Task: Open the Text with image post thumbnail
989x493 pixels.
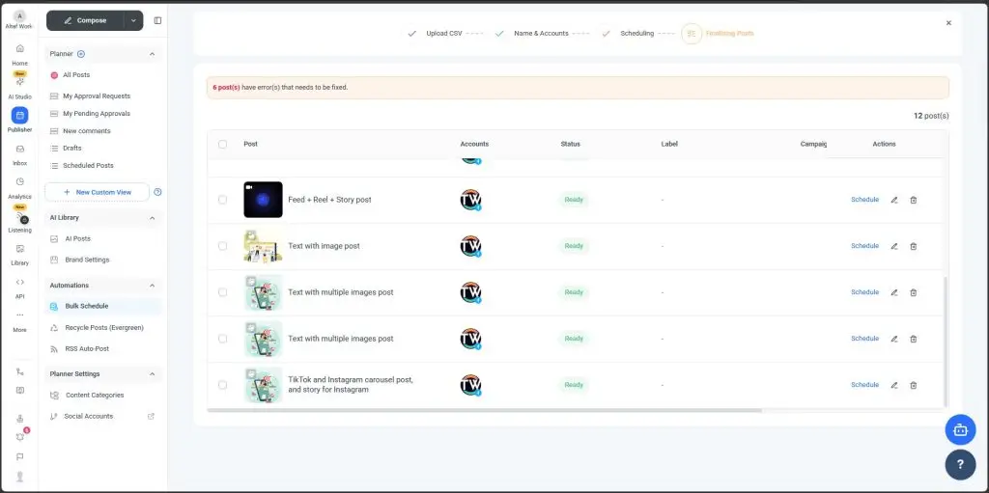Action: point(263,246)
